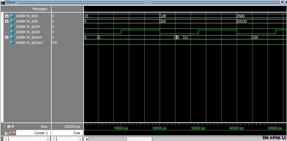Viewport: 287px width, 141px height.
Task: Expand the /adder16_tp/a bus
Action: (7, 16)
